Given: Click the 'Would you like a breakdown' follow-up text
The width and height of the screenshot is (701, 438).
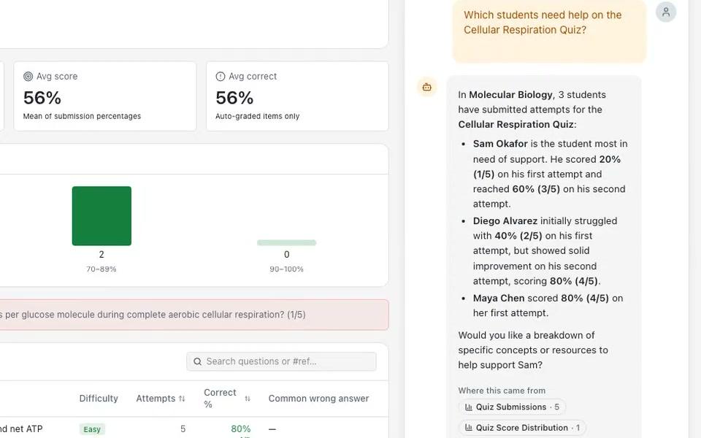Looking at the screenshot, I should coord(533,350).
